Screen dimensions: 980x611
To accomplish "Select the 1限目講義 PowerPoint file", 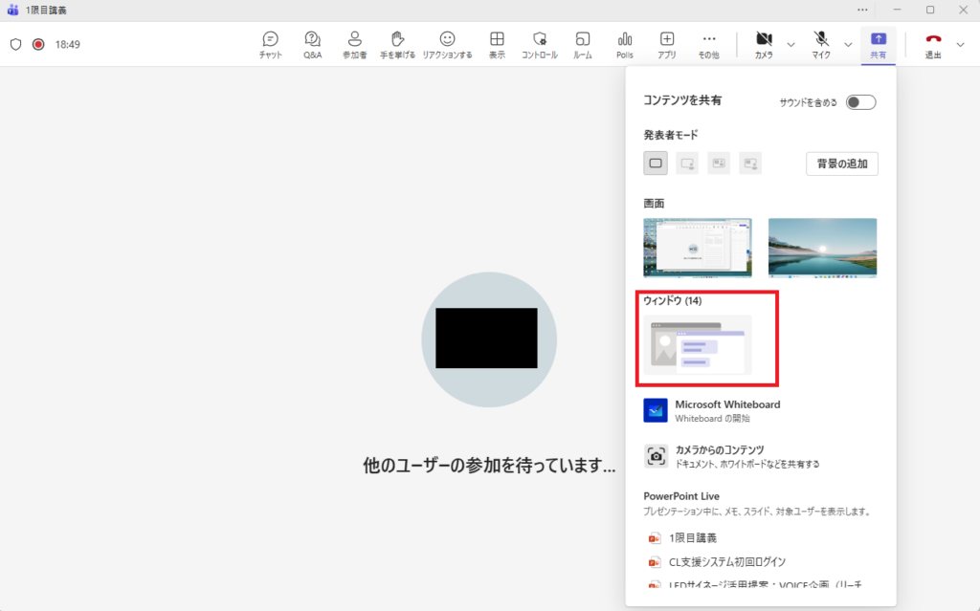I will pos(693,537).
